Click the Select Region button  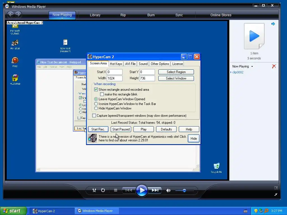(176, 72)
